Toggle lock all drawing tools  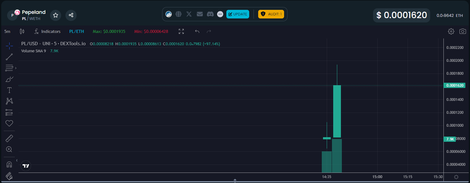pyautogui.click(x=9, y=176)
